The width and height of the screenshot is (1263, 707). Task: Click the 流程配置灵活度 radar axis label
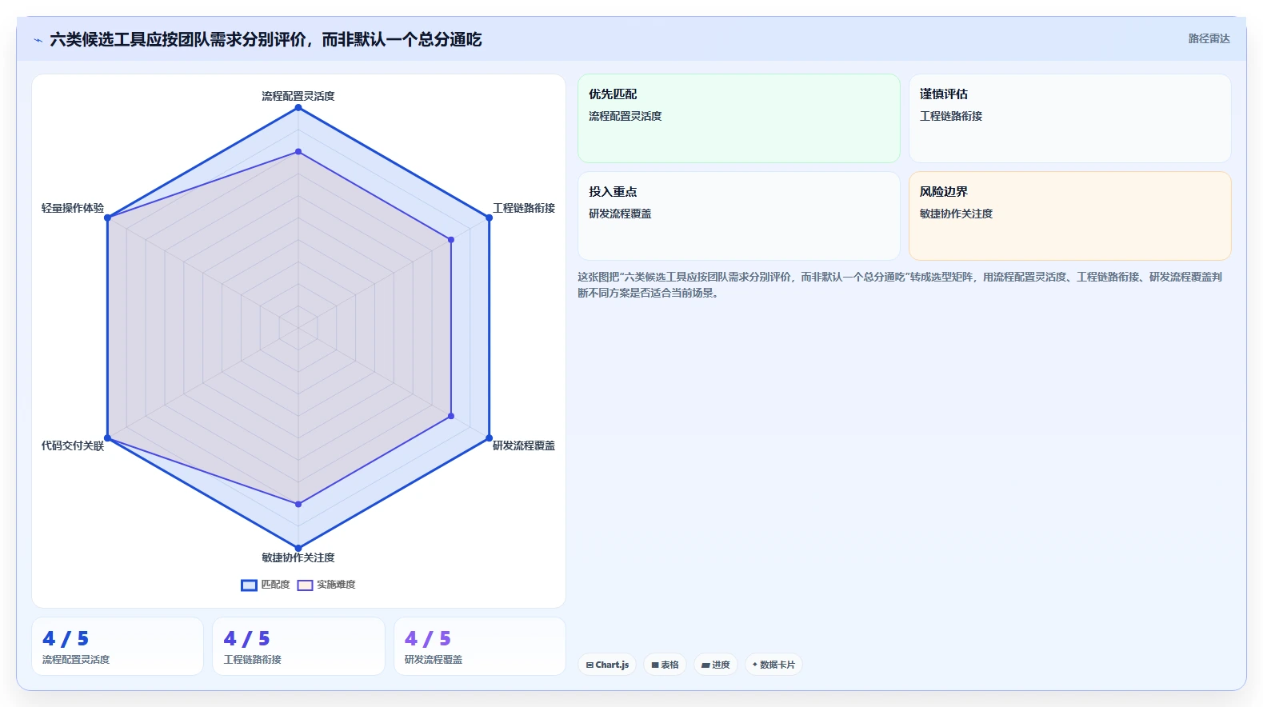coord(298,96)
